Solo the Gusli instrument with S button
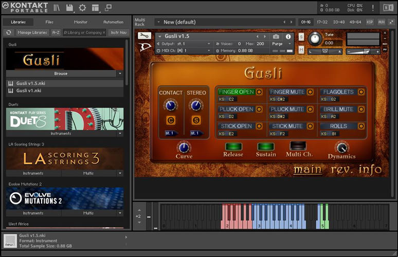The image size is (398, 257). [301, 36]
